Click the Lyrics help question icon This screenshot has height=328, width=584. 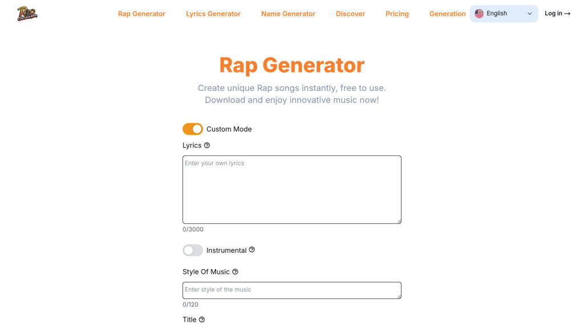207,145
